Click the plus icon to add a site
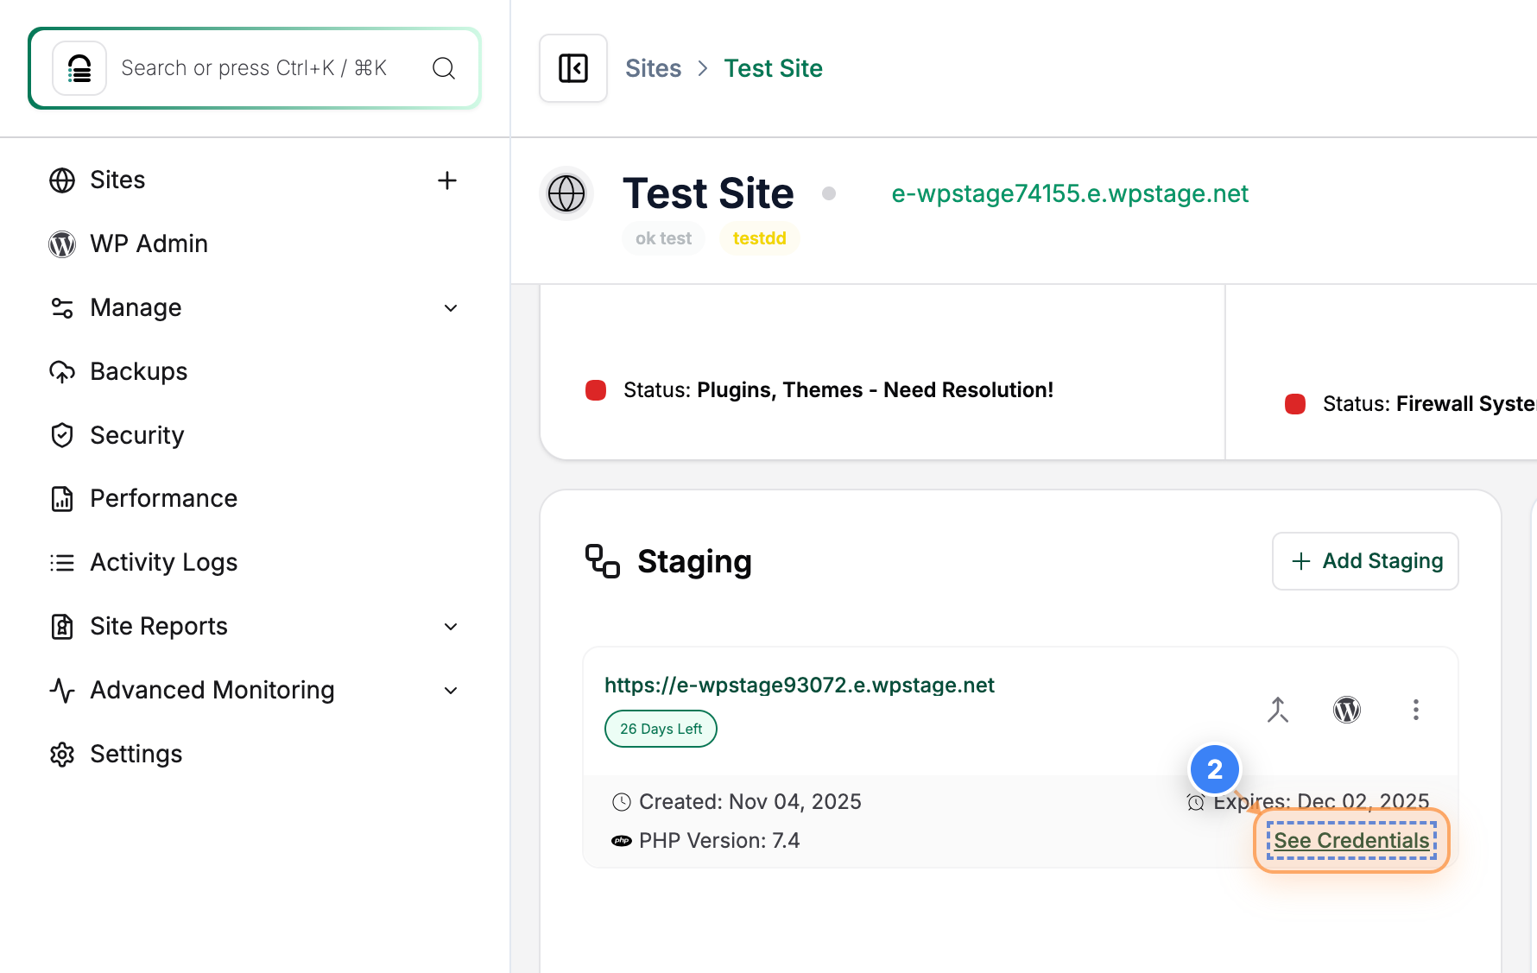This screenshot has width=1537, height=973. click(447, 180)
